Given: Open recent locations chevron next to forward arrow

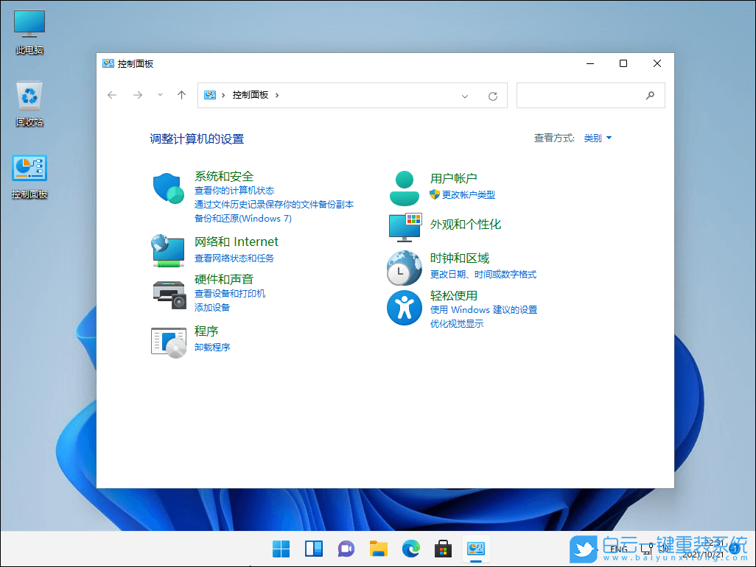Looking at the screenshot, I should coord(159,95).
